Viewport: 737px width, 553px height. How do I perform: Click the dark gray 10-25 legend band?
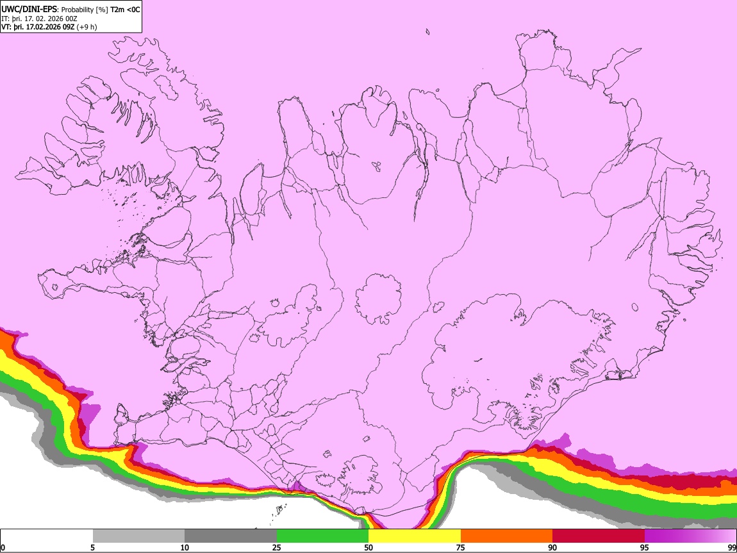231,536
